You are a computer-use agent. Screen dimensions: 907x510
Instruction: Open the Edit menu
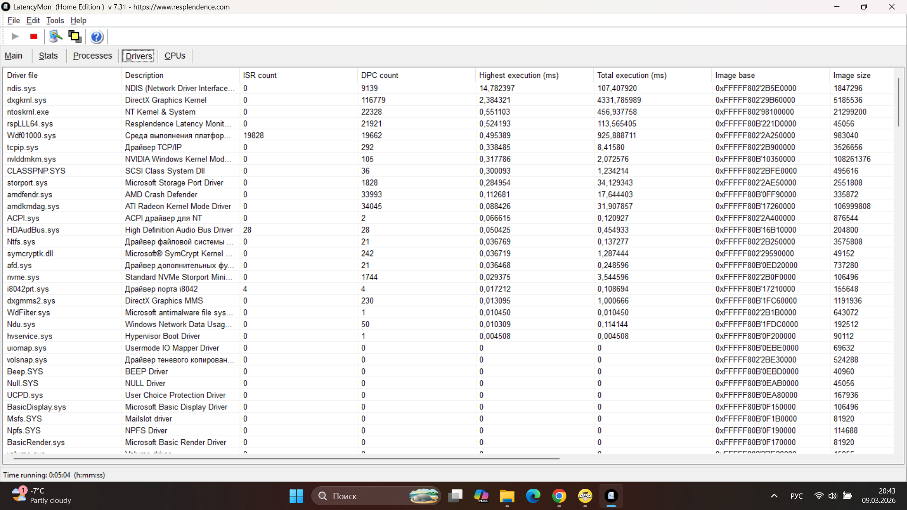coord(33,20)
